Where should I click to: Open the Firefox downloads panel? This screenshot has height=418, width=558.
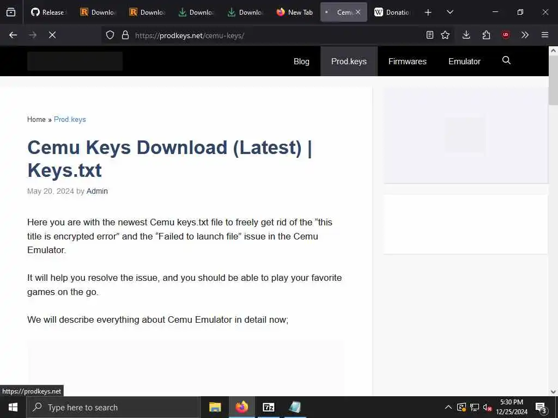tap(466, 35)
